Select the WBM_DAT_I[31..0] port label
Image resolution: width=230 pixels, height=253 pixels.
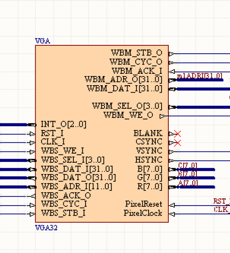[124, 89]
